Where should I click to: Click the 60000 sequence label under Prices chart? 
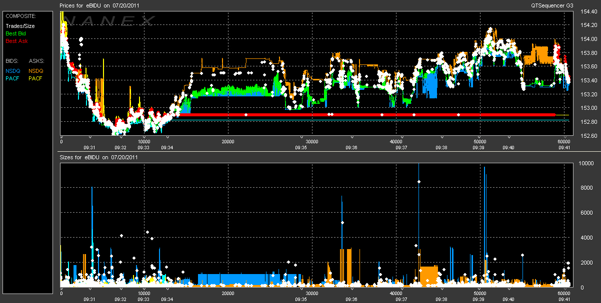(564, 141)
